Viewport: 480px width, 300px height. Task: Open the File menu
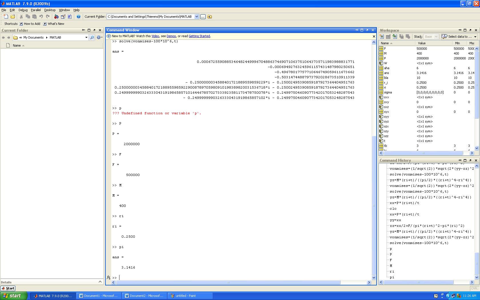(x=4, y=10)
